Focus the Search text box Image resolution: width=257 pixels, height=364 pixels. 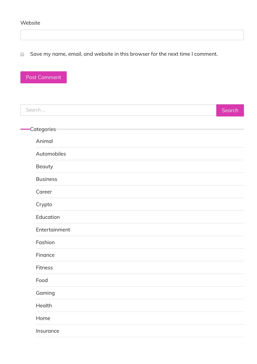pos(118,110)
